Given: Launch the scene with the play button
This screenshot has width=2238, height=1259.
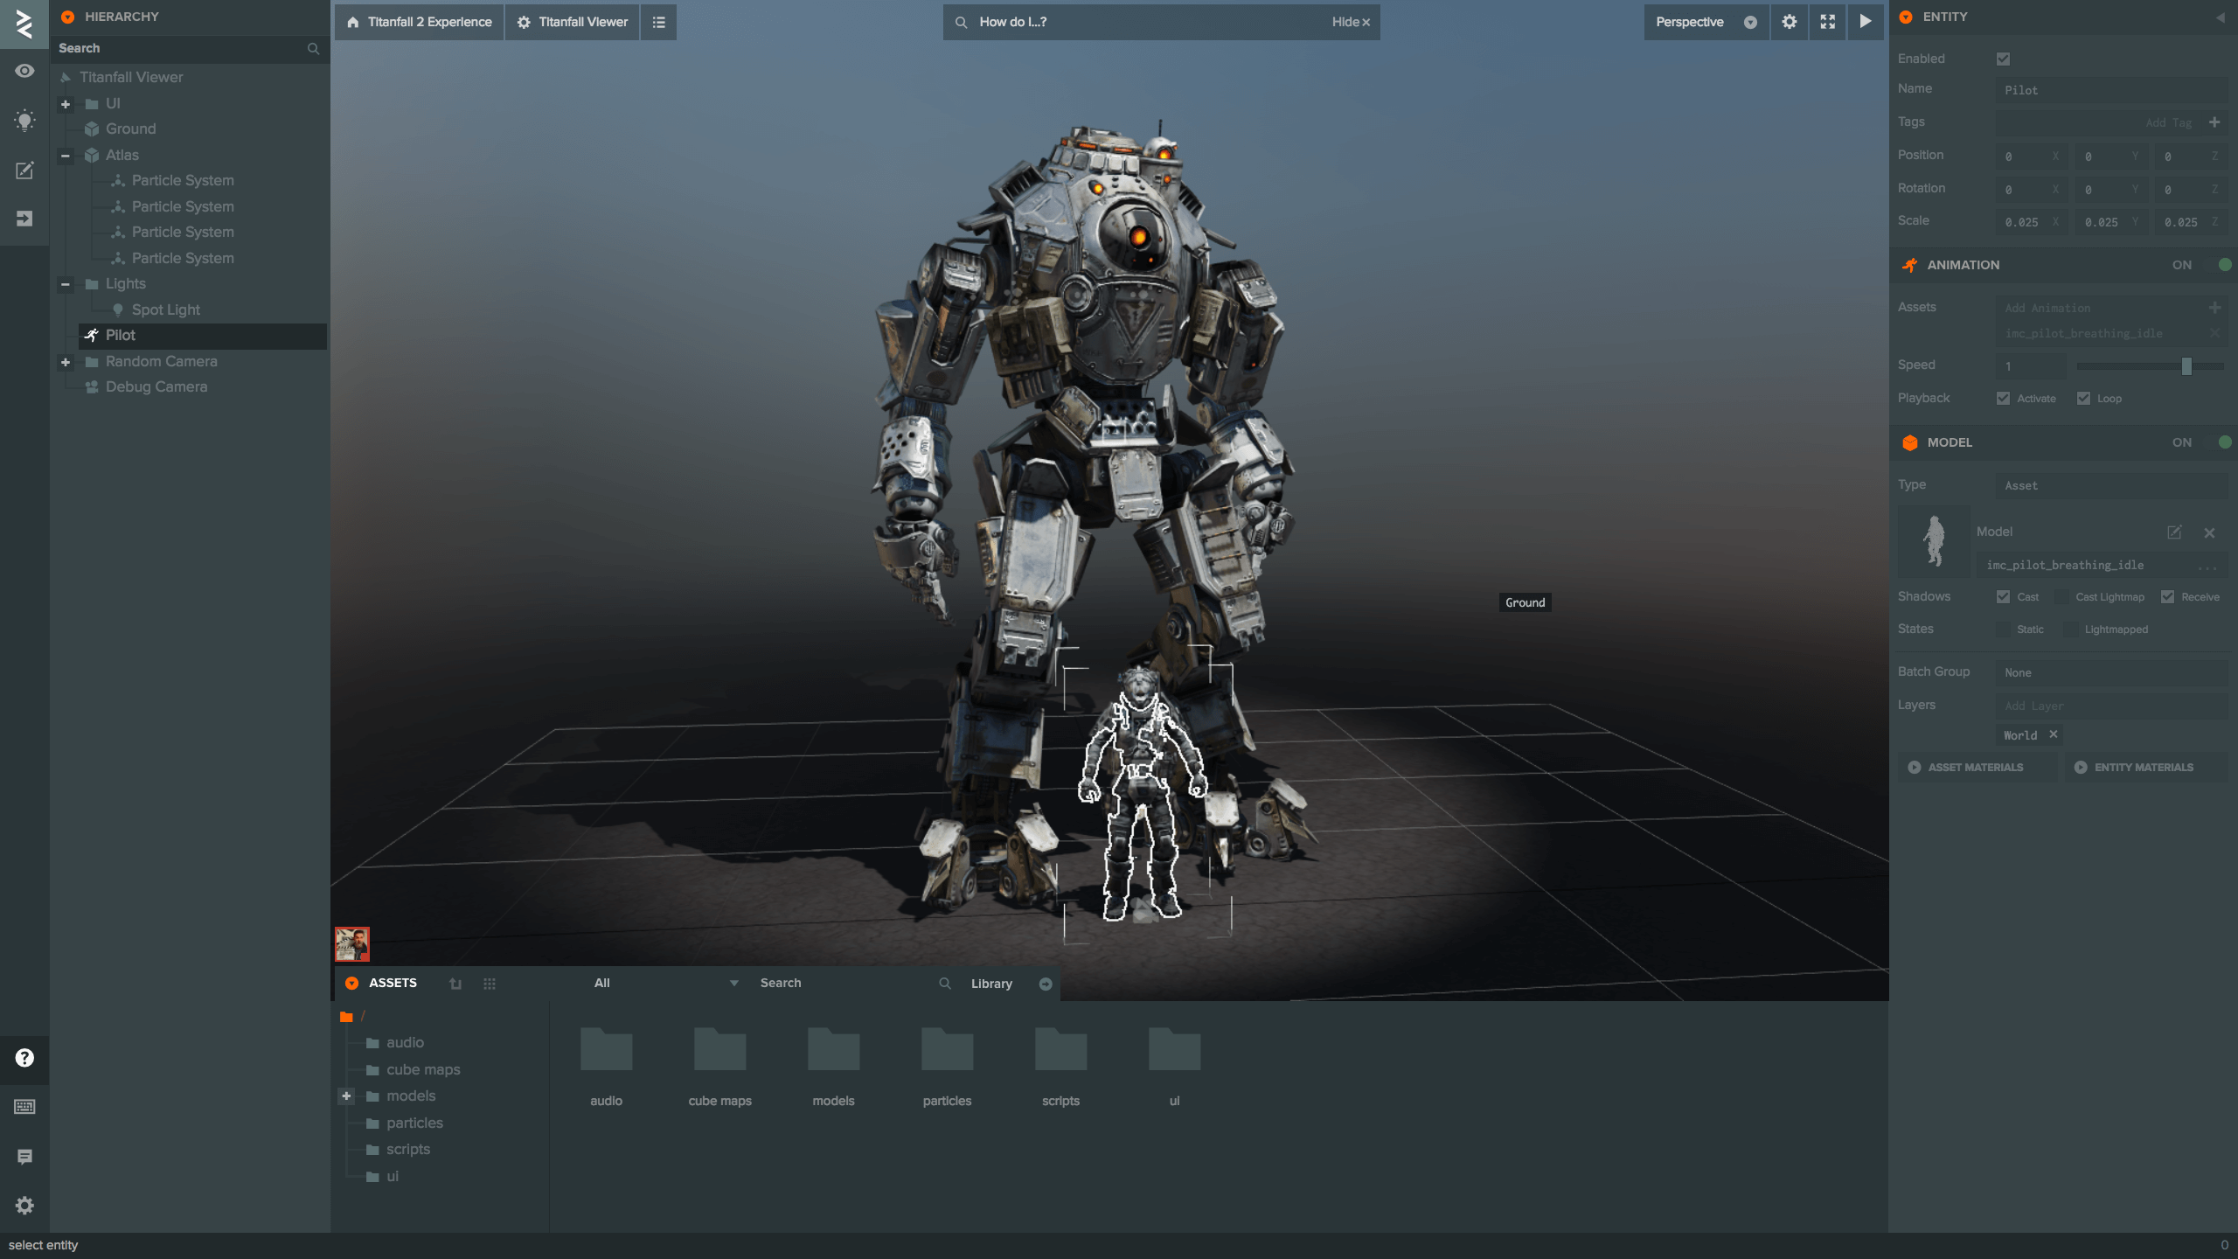Looking at the screenshot, I should (x=1865, y=22).
